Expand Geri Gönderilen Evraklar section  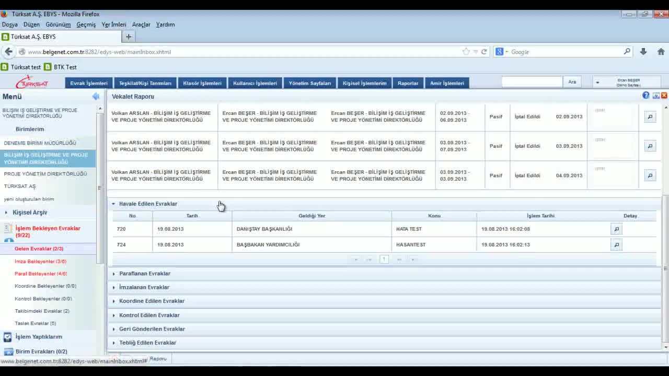pyautogui.click(x=152, y=329)
